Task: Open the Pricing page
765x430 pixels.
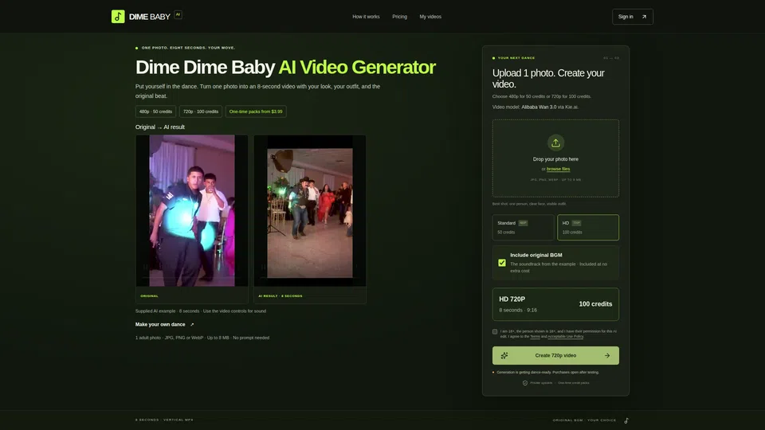Action: coord(399,17)
